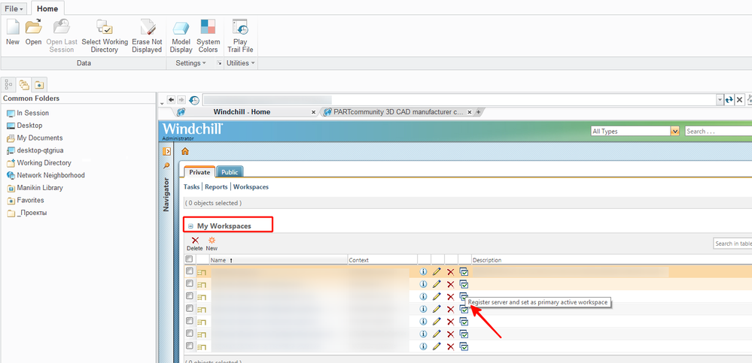Check the seventh workspace row checkbox
The width and height of the screenshot is (752, 363).
(x=190, y=346)
